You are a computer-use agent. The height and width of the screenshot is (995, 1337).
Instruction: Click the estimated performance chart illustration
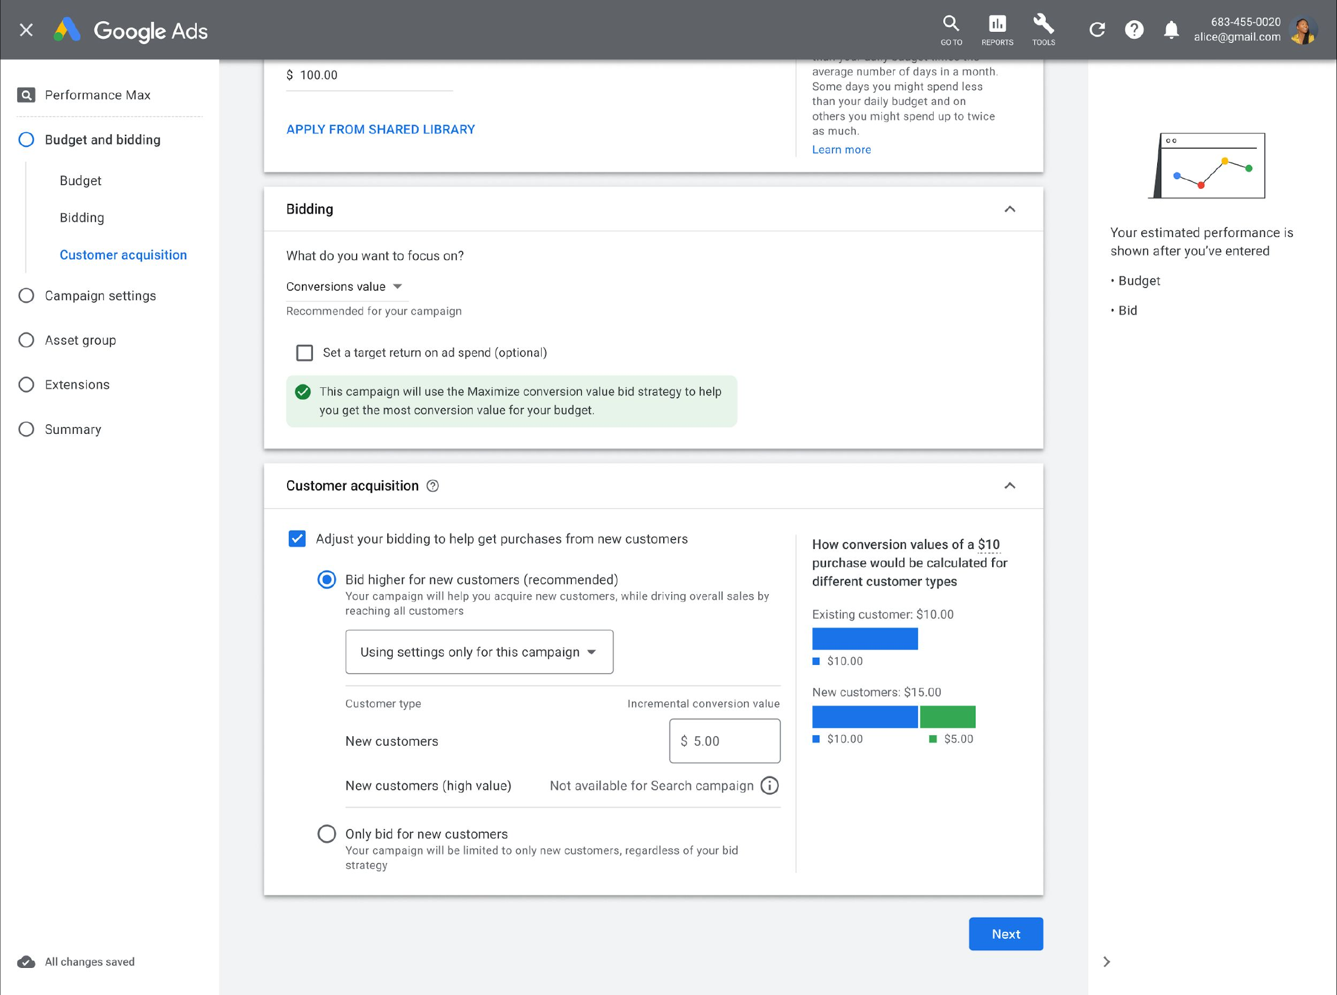tap(1206, 166)
